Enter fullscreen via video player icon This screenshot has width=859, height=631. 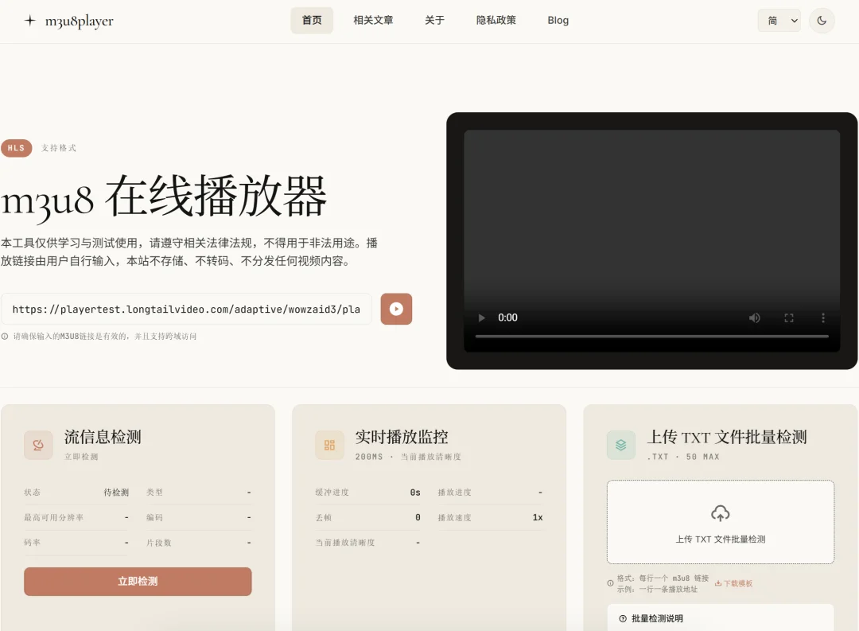(x=789, y=317)
